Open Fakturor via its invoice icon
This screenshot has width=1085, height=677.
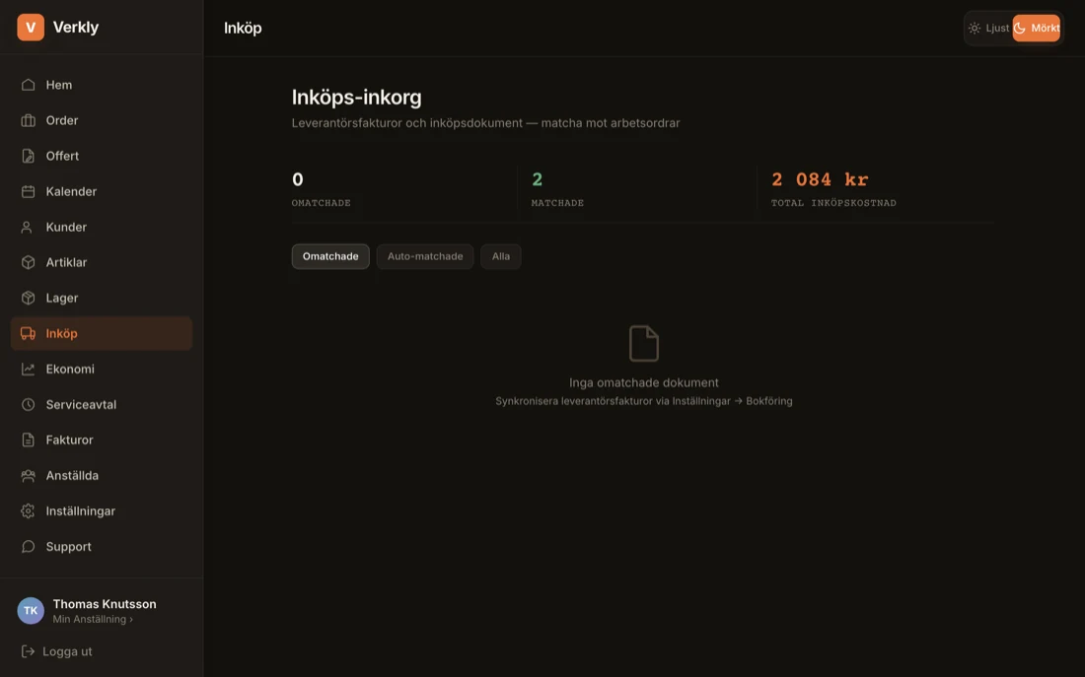coord(28,440)
